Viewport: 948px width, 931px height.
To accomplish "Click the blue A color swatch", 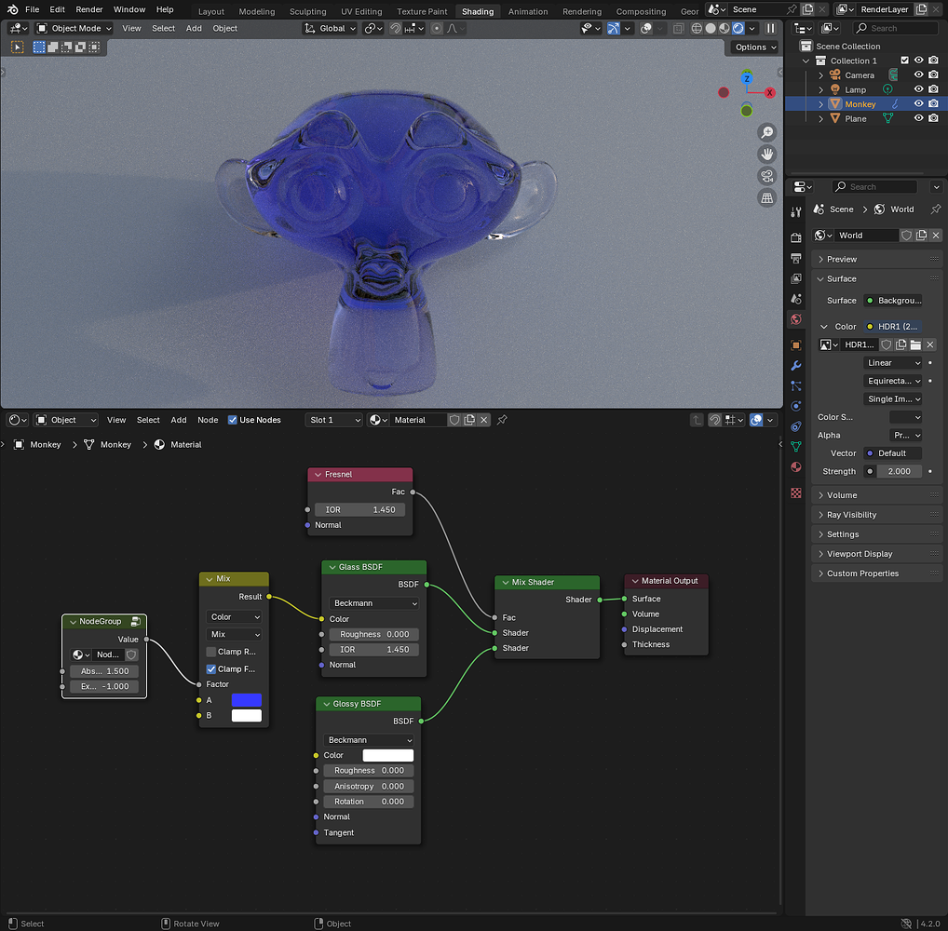I will tap(247, 700).
